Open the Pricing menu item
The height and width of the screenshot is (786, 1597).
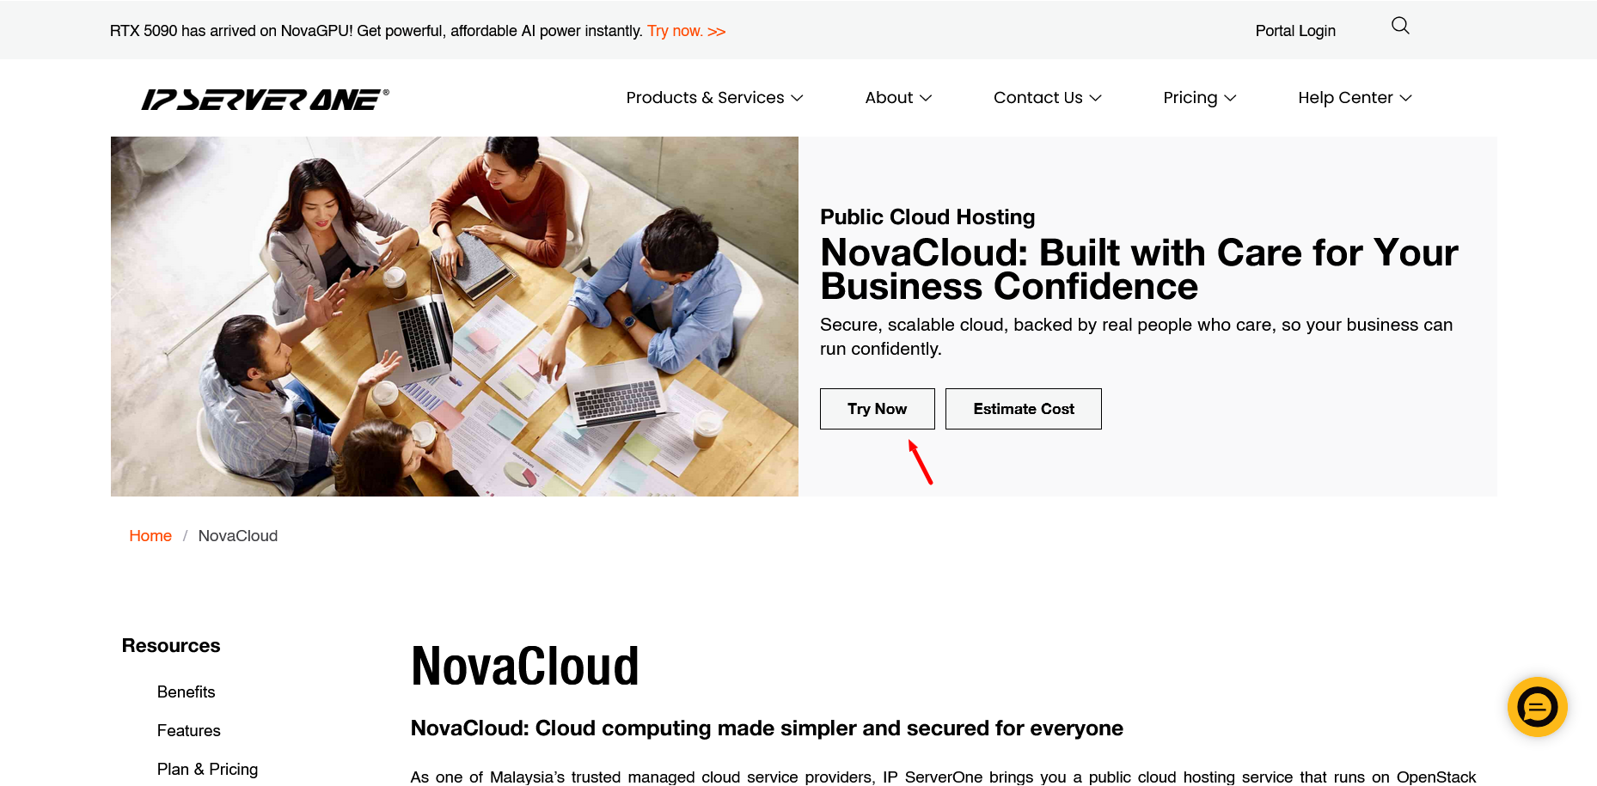[x=1190, y=98]
